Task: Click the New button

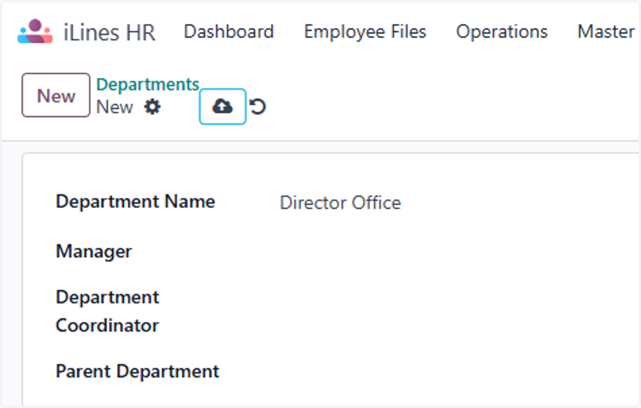Action: pyautogui.click(x=56, y=95)
